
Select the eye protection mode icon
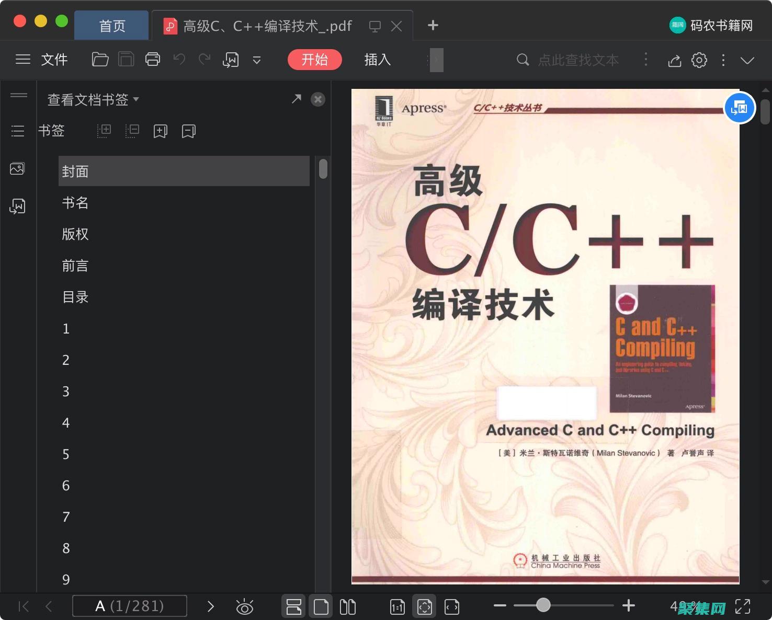245,606
